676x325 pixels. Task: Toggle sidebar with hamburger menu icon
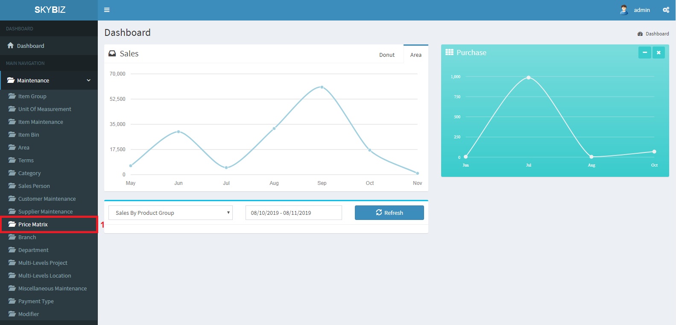[x=107, y=10]
